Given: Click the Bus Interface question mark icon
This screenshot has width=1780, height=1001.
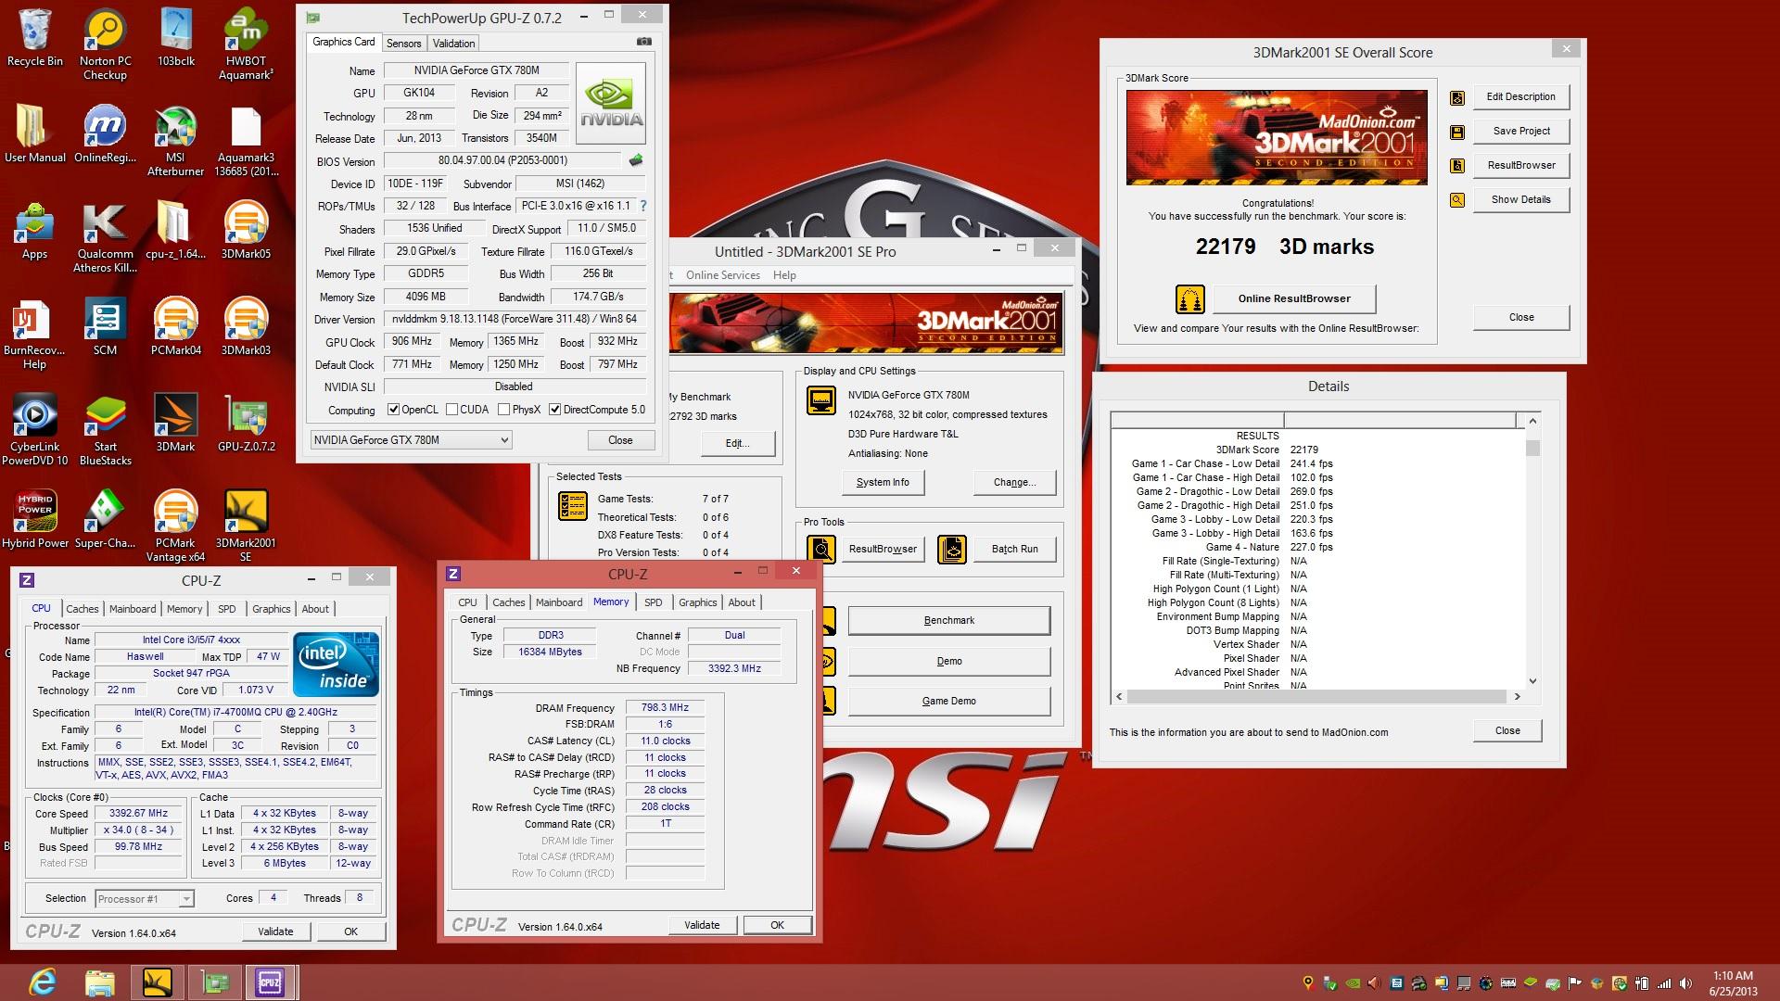Looking at the screenshot, I should click(643, 206).
